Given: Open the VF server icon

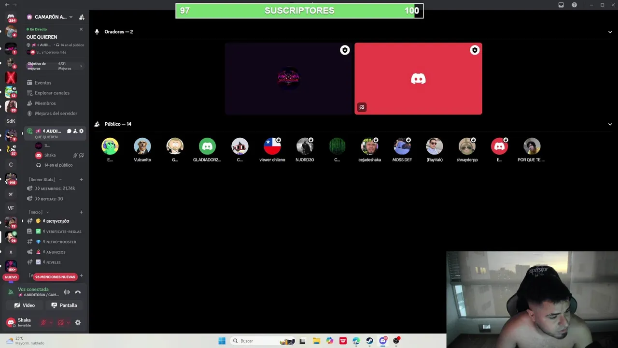Looking at the screenshot, I should [11, 208].
